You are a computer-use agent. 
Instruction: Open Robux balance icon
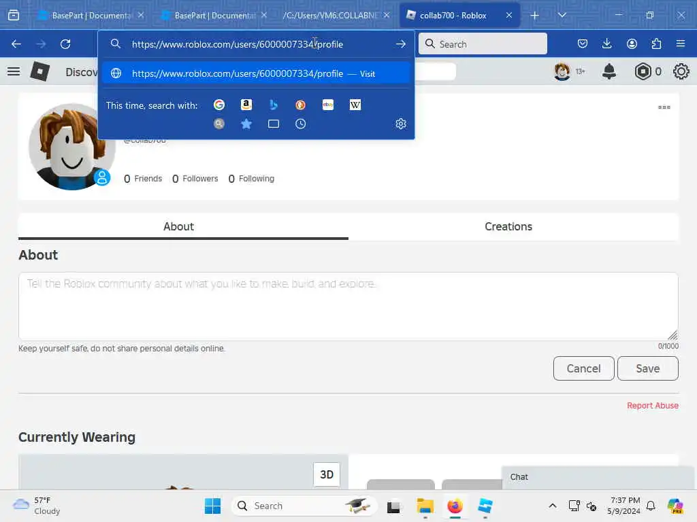(643, 71)
